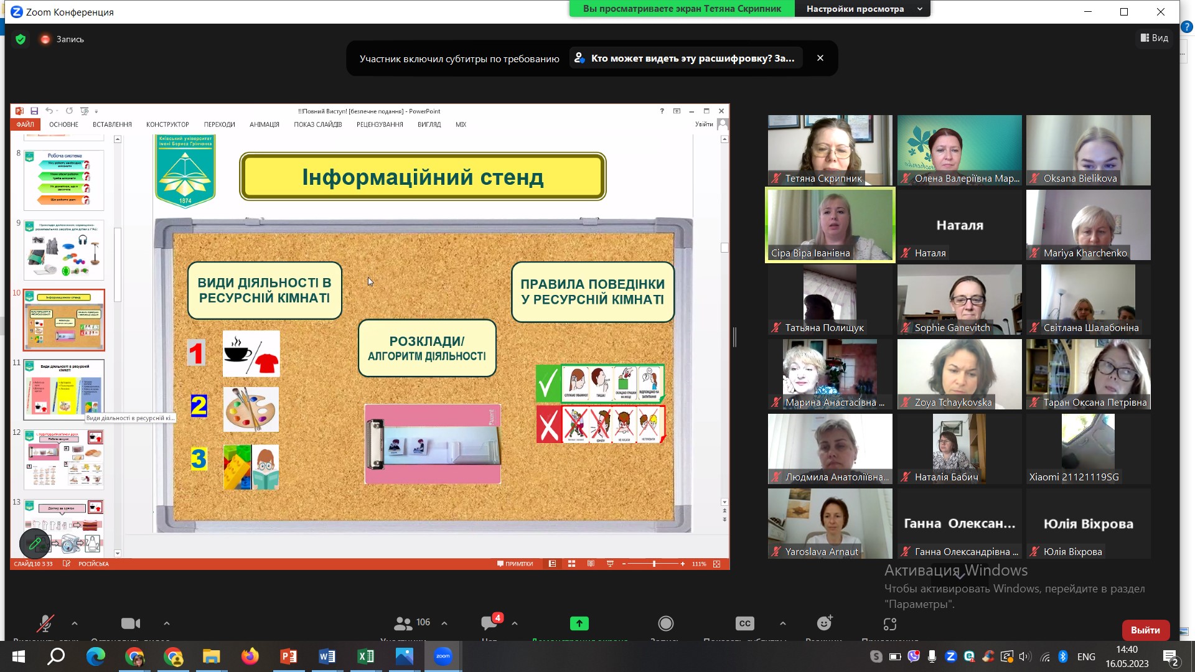The width and height of the screenshot is (1195, 672).
Task: Click the green share screen icon
Action: click(579, 623)
